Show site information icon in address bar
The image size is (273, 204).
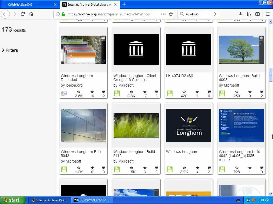click(x=58, y=14)
